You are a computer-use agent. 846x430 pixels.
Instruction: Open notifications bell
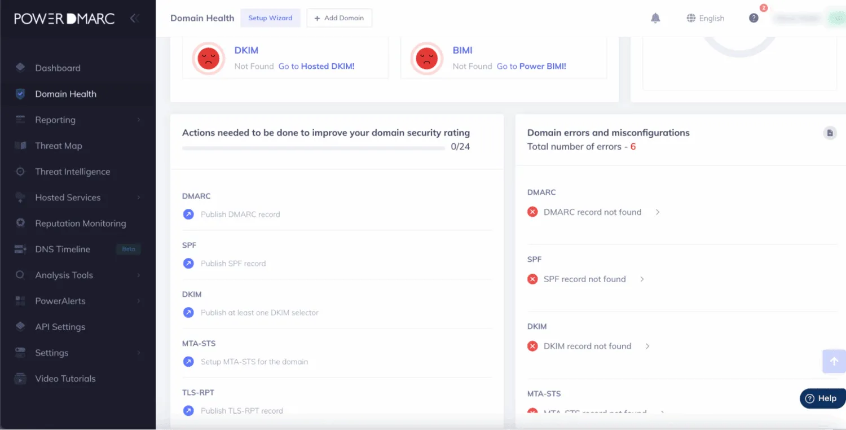tap(655, 18)
